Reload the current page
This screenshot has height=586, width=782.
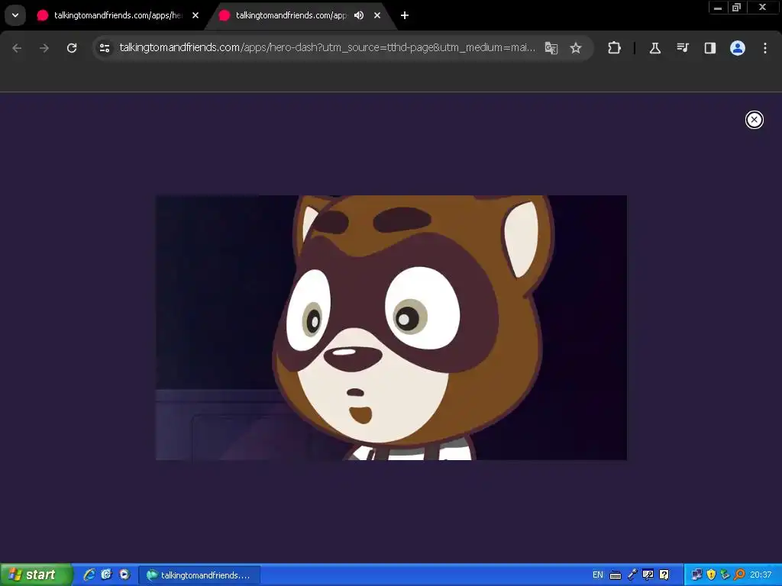pyautogui.click(x=72, y=48)
